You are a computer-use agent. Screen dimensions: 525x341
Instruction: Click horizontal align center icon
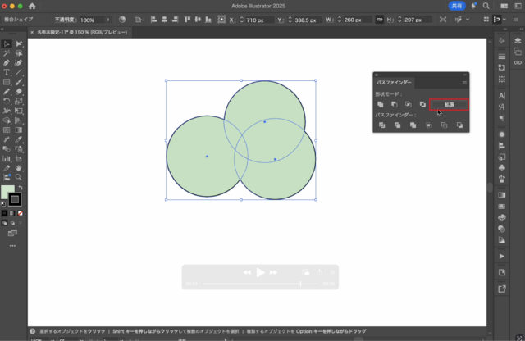(164, 20)
